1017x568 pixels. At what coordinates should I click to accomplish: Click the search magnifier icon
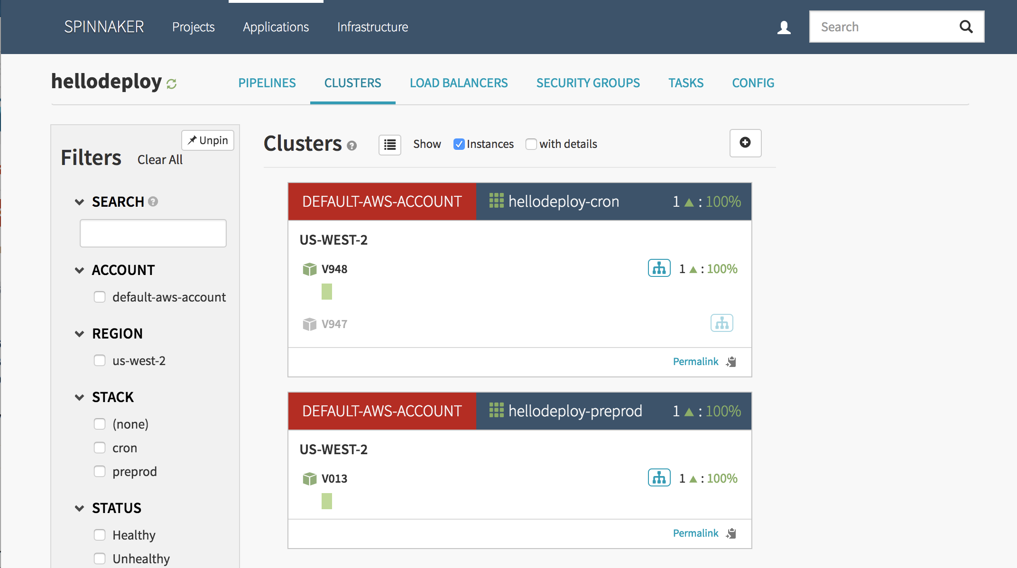pyautogui.click(x=966, y=27)
